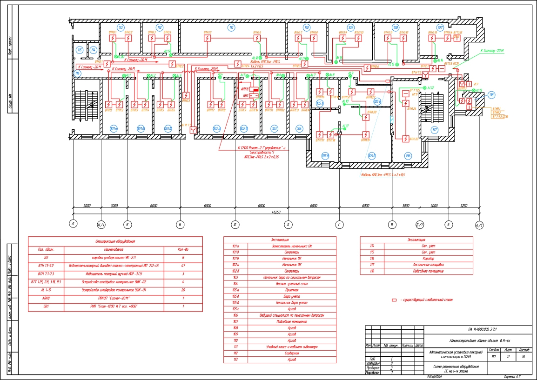Click the ARK8 control panel symbol on plan
537x380 pixels.
(x=254, y=89)
